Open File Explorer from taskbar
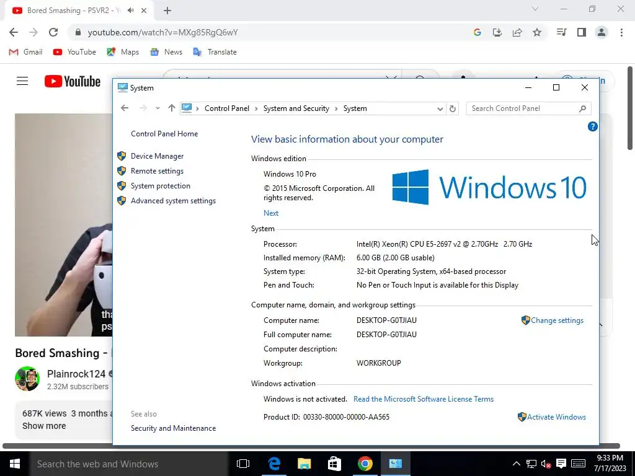Viewport: 635px width, 476px height. click(x=304, y=464)
